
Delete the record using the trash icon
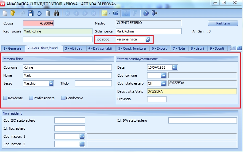point(48,13)
